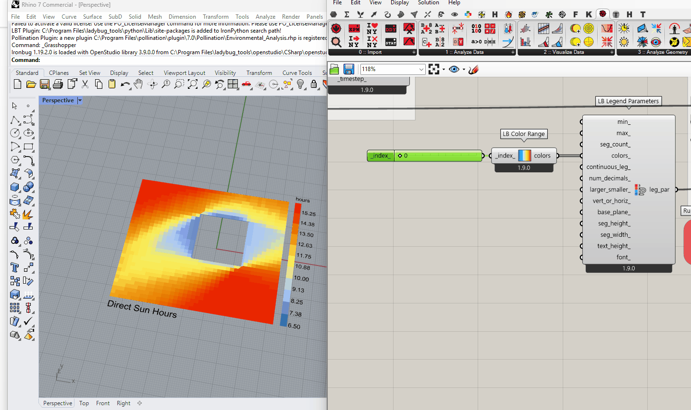691x410 pixels.
Task: Open the Curve Tools toolbar tab
Action: pos(297,73)
